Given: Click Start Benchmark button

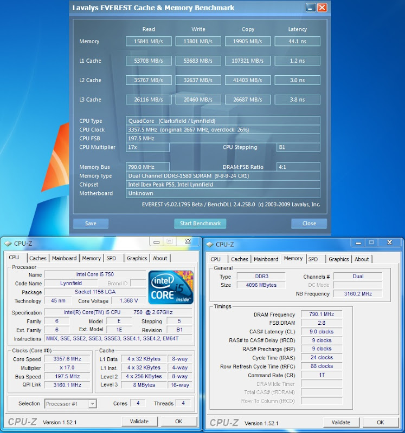Looking at the screenshot, I should pyautogui.click(x=200, y=224).
